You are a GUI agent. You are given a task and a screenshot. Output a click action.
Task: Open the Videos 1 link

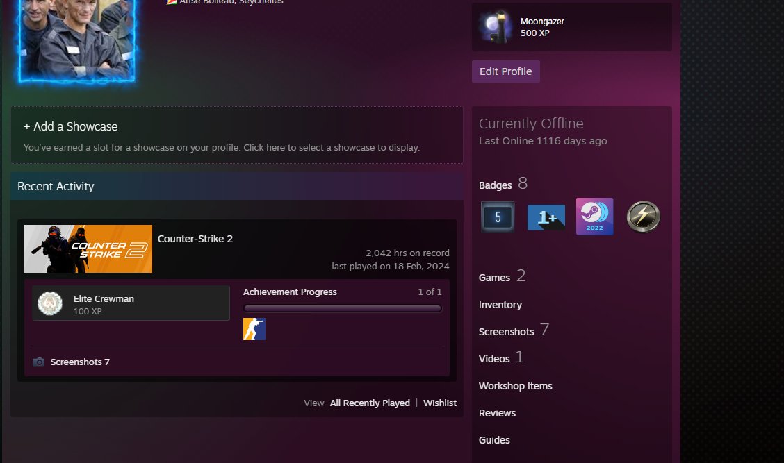tap(501, 357)
